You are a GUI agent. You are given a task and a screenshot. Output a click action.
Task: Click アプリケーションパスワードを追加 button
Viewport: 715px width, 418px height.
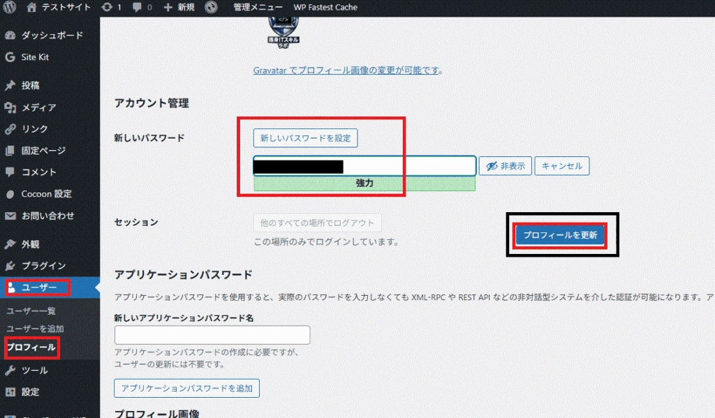[x=187, y=389]
